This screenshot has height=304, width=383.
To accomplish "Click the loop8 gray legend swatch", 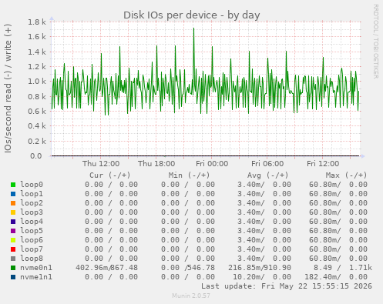I will [13, 259].
